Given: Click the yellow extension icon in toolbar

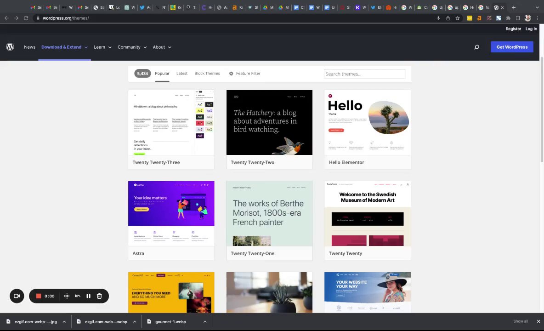Looking at the screenshot, I should click(x=470, y=18).
